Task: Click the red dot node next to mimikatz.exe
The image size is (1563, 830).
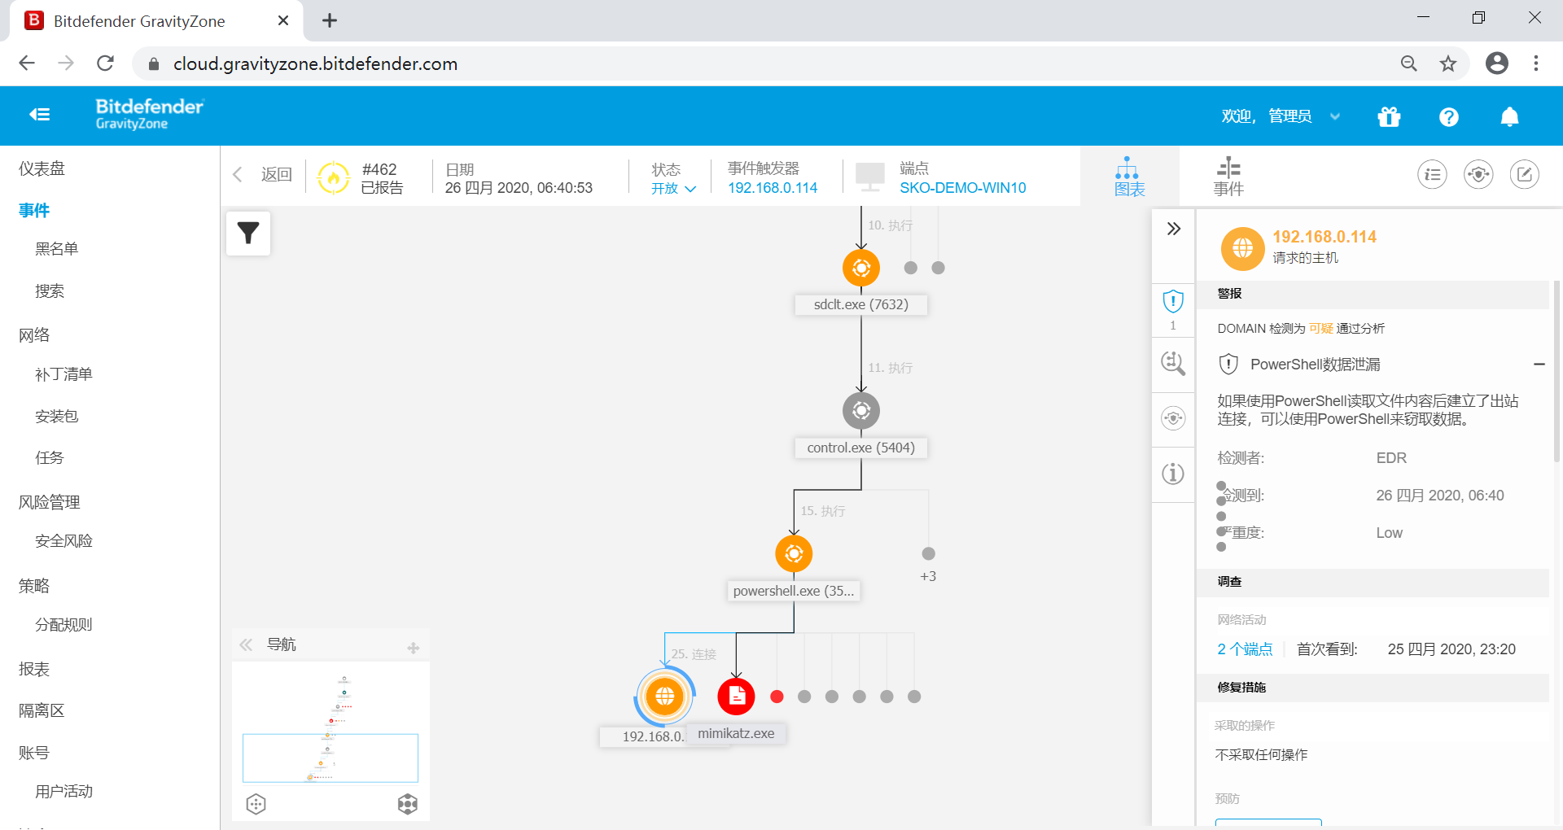Action: coord(777,697)
